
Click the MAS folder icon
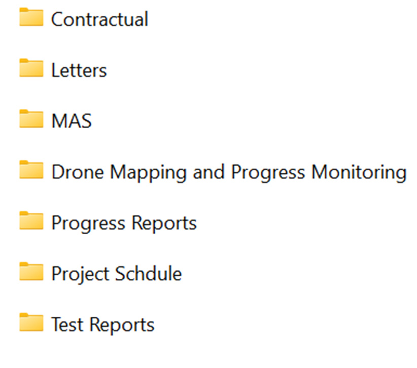(x=31, y=120)
